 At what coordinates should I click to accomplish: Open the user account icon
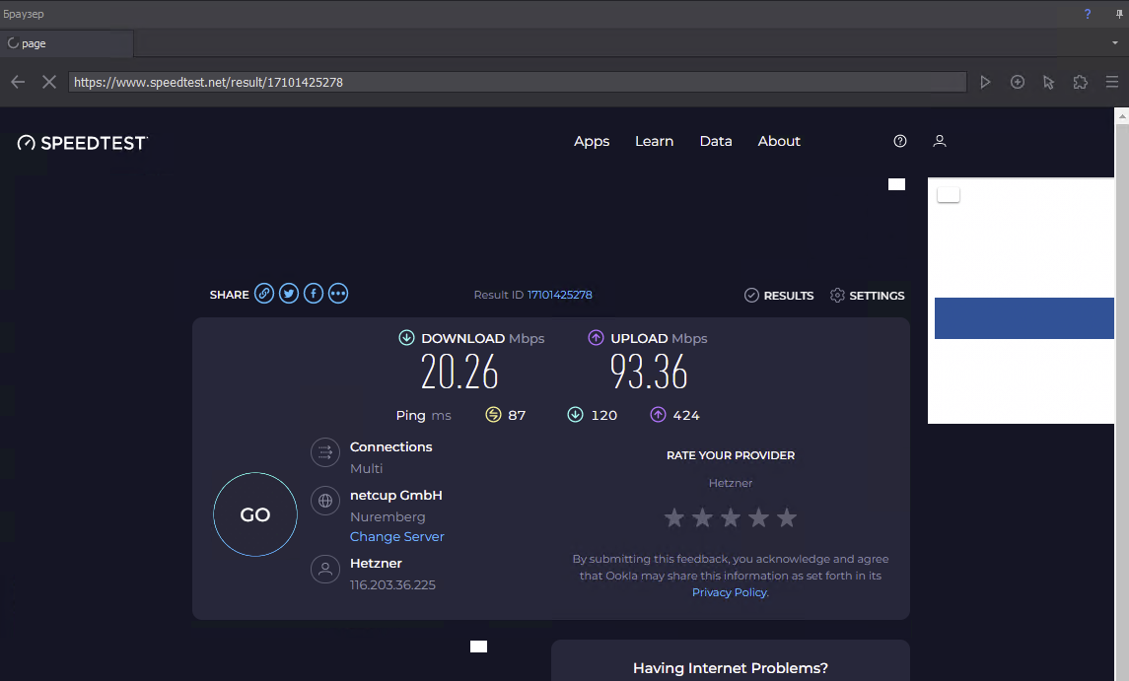(x=940, y=141)
